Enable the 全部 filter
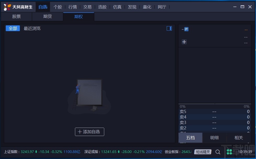Image resolution: width=256 pixels, height=159 pixels. 13,28
